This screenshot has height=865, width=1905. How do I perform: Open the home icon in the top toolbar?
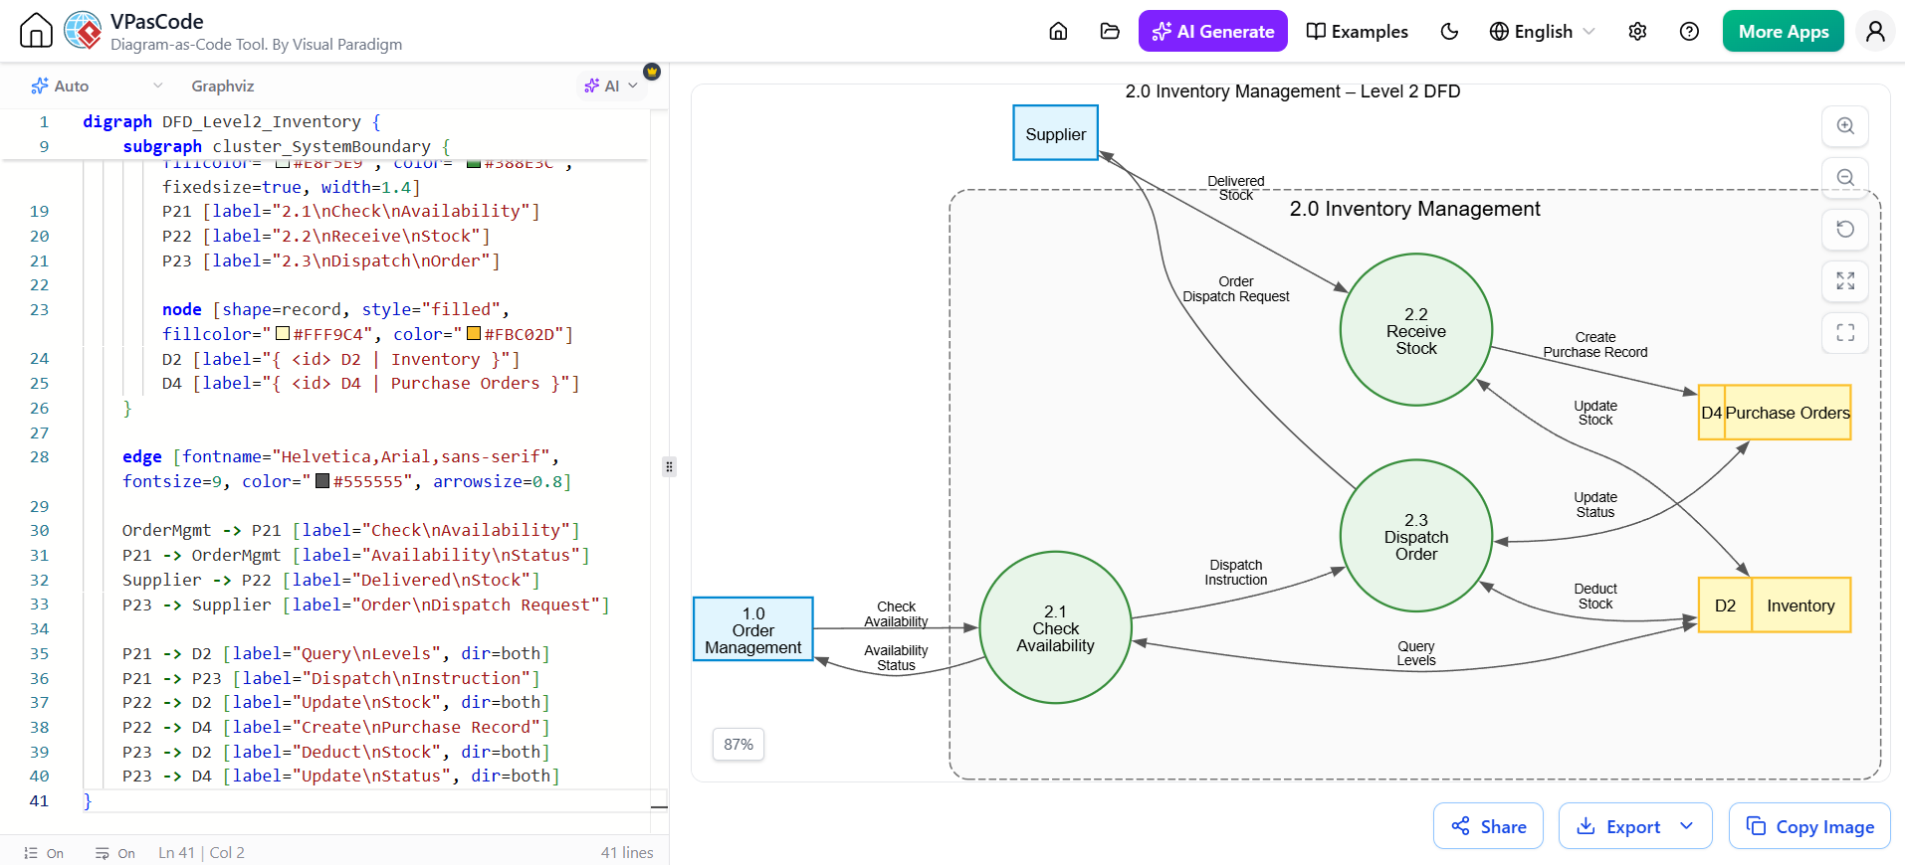click(1058, 31)
